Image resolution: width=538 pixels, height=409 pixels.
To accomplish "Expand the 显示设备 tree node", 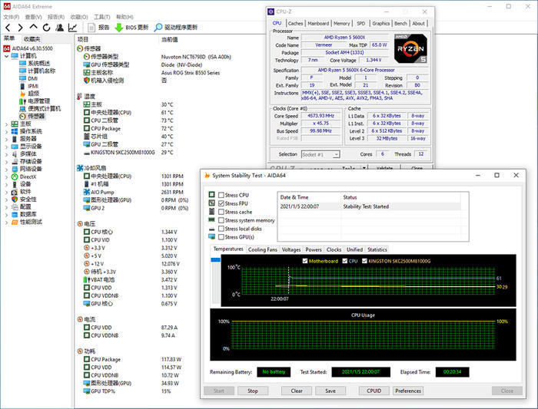I will coord(6,147).
